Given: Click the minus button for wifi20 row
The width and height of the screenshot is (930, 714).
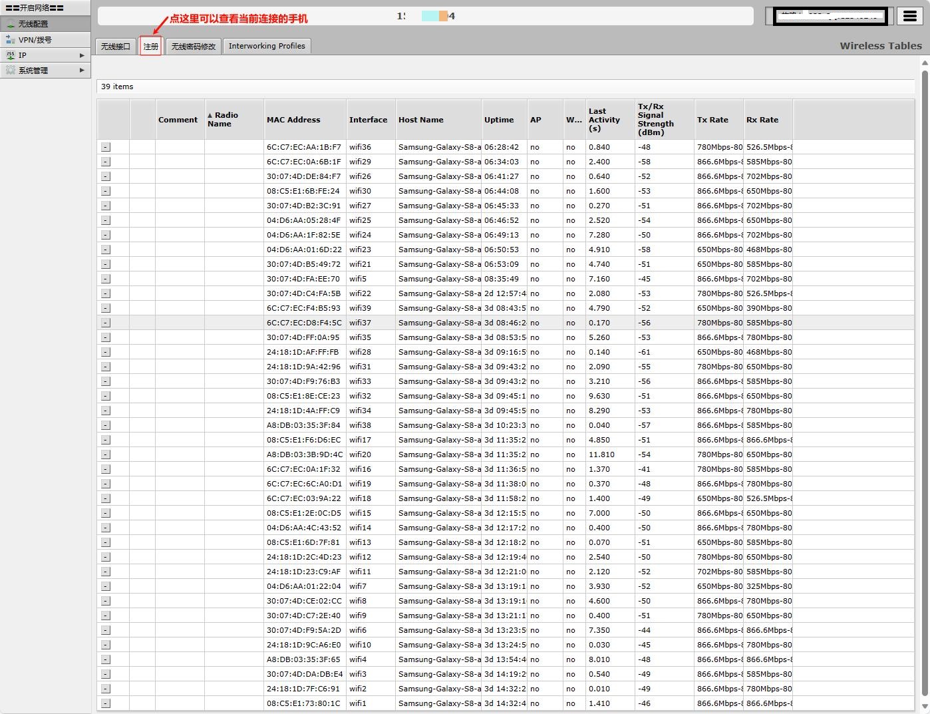Looking at the screenshot, I should pos(106,454).
